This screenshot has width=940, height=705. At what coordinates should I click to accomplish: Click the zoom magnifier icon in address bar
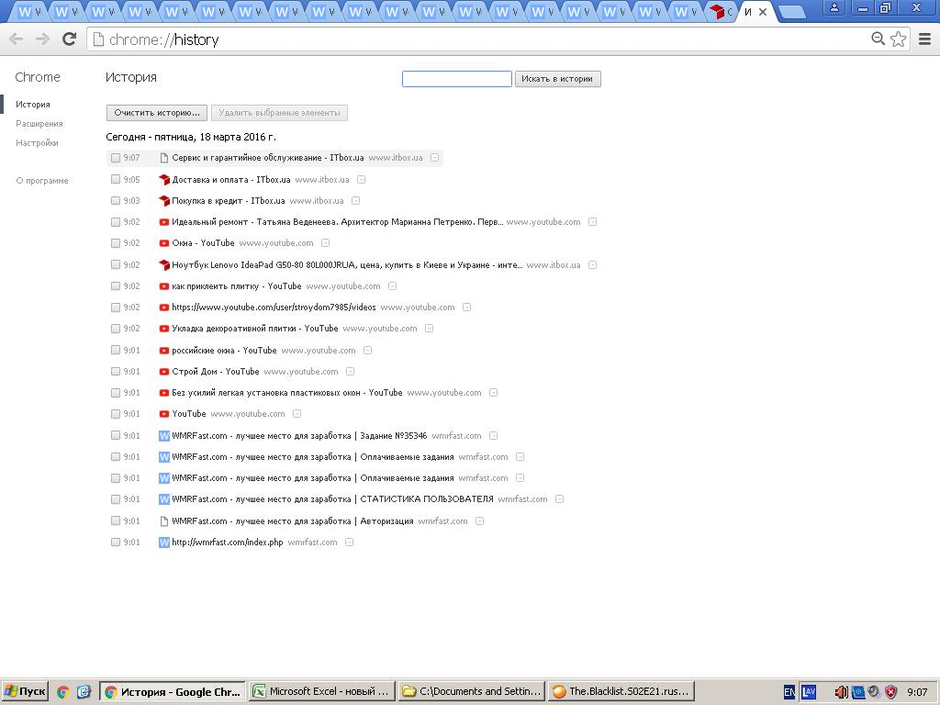coord(878,39)
